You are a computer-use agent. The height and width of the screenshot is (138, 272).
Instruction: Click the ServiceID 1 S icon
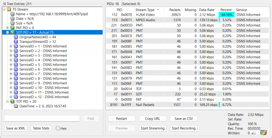pyautogui.click(x=16, y=46)
